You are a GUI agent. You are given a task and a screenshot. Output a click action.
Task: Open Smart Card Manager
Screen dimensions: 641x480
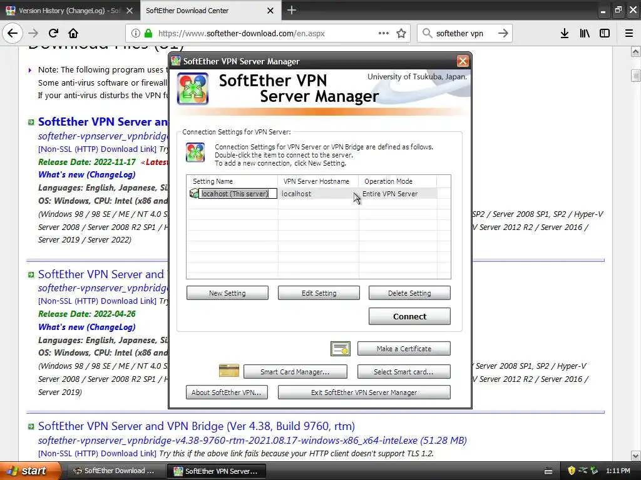coord(295,372)
